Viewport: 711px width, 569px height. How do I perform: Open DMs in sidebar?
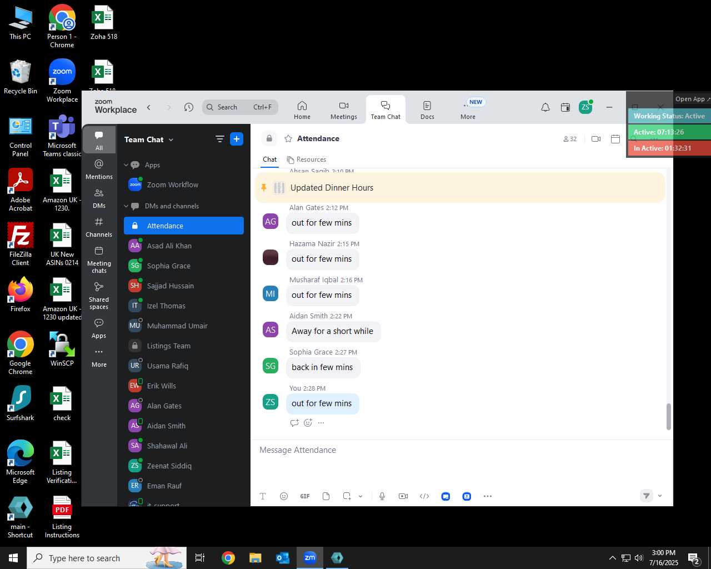pyautogui.click(x=99, y=198)
